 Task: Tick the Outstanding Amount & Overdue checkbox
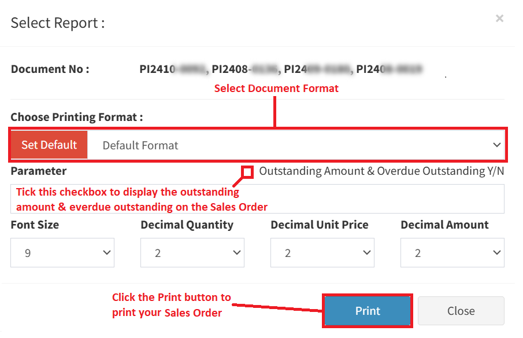[248, 171]
